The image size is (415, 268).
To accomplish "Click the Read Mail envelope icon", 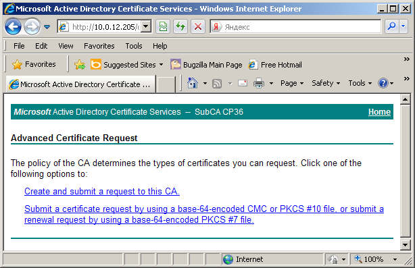I will tap(243, 84).
